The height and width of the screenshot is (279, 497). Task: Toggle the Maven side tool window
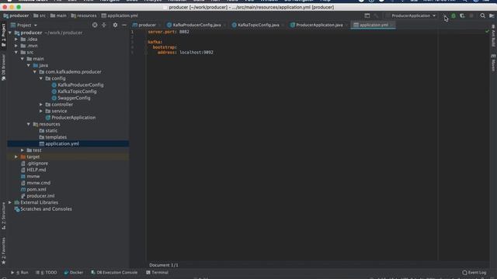pyautogui.click(x=493, y=63)
